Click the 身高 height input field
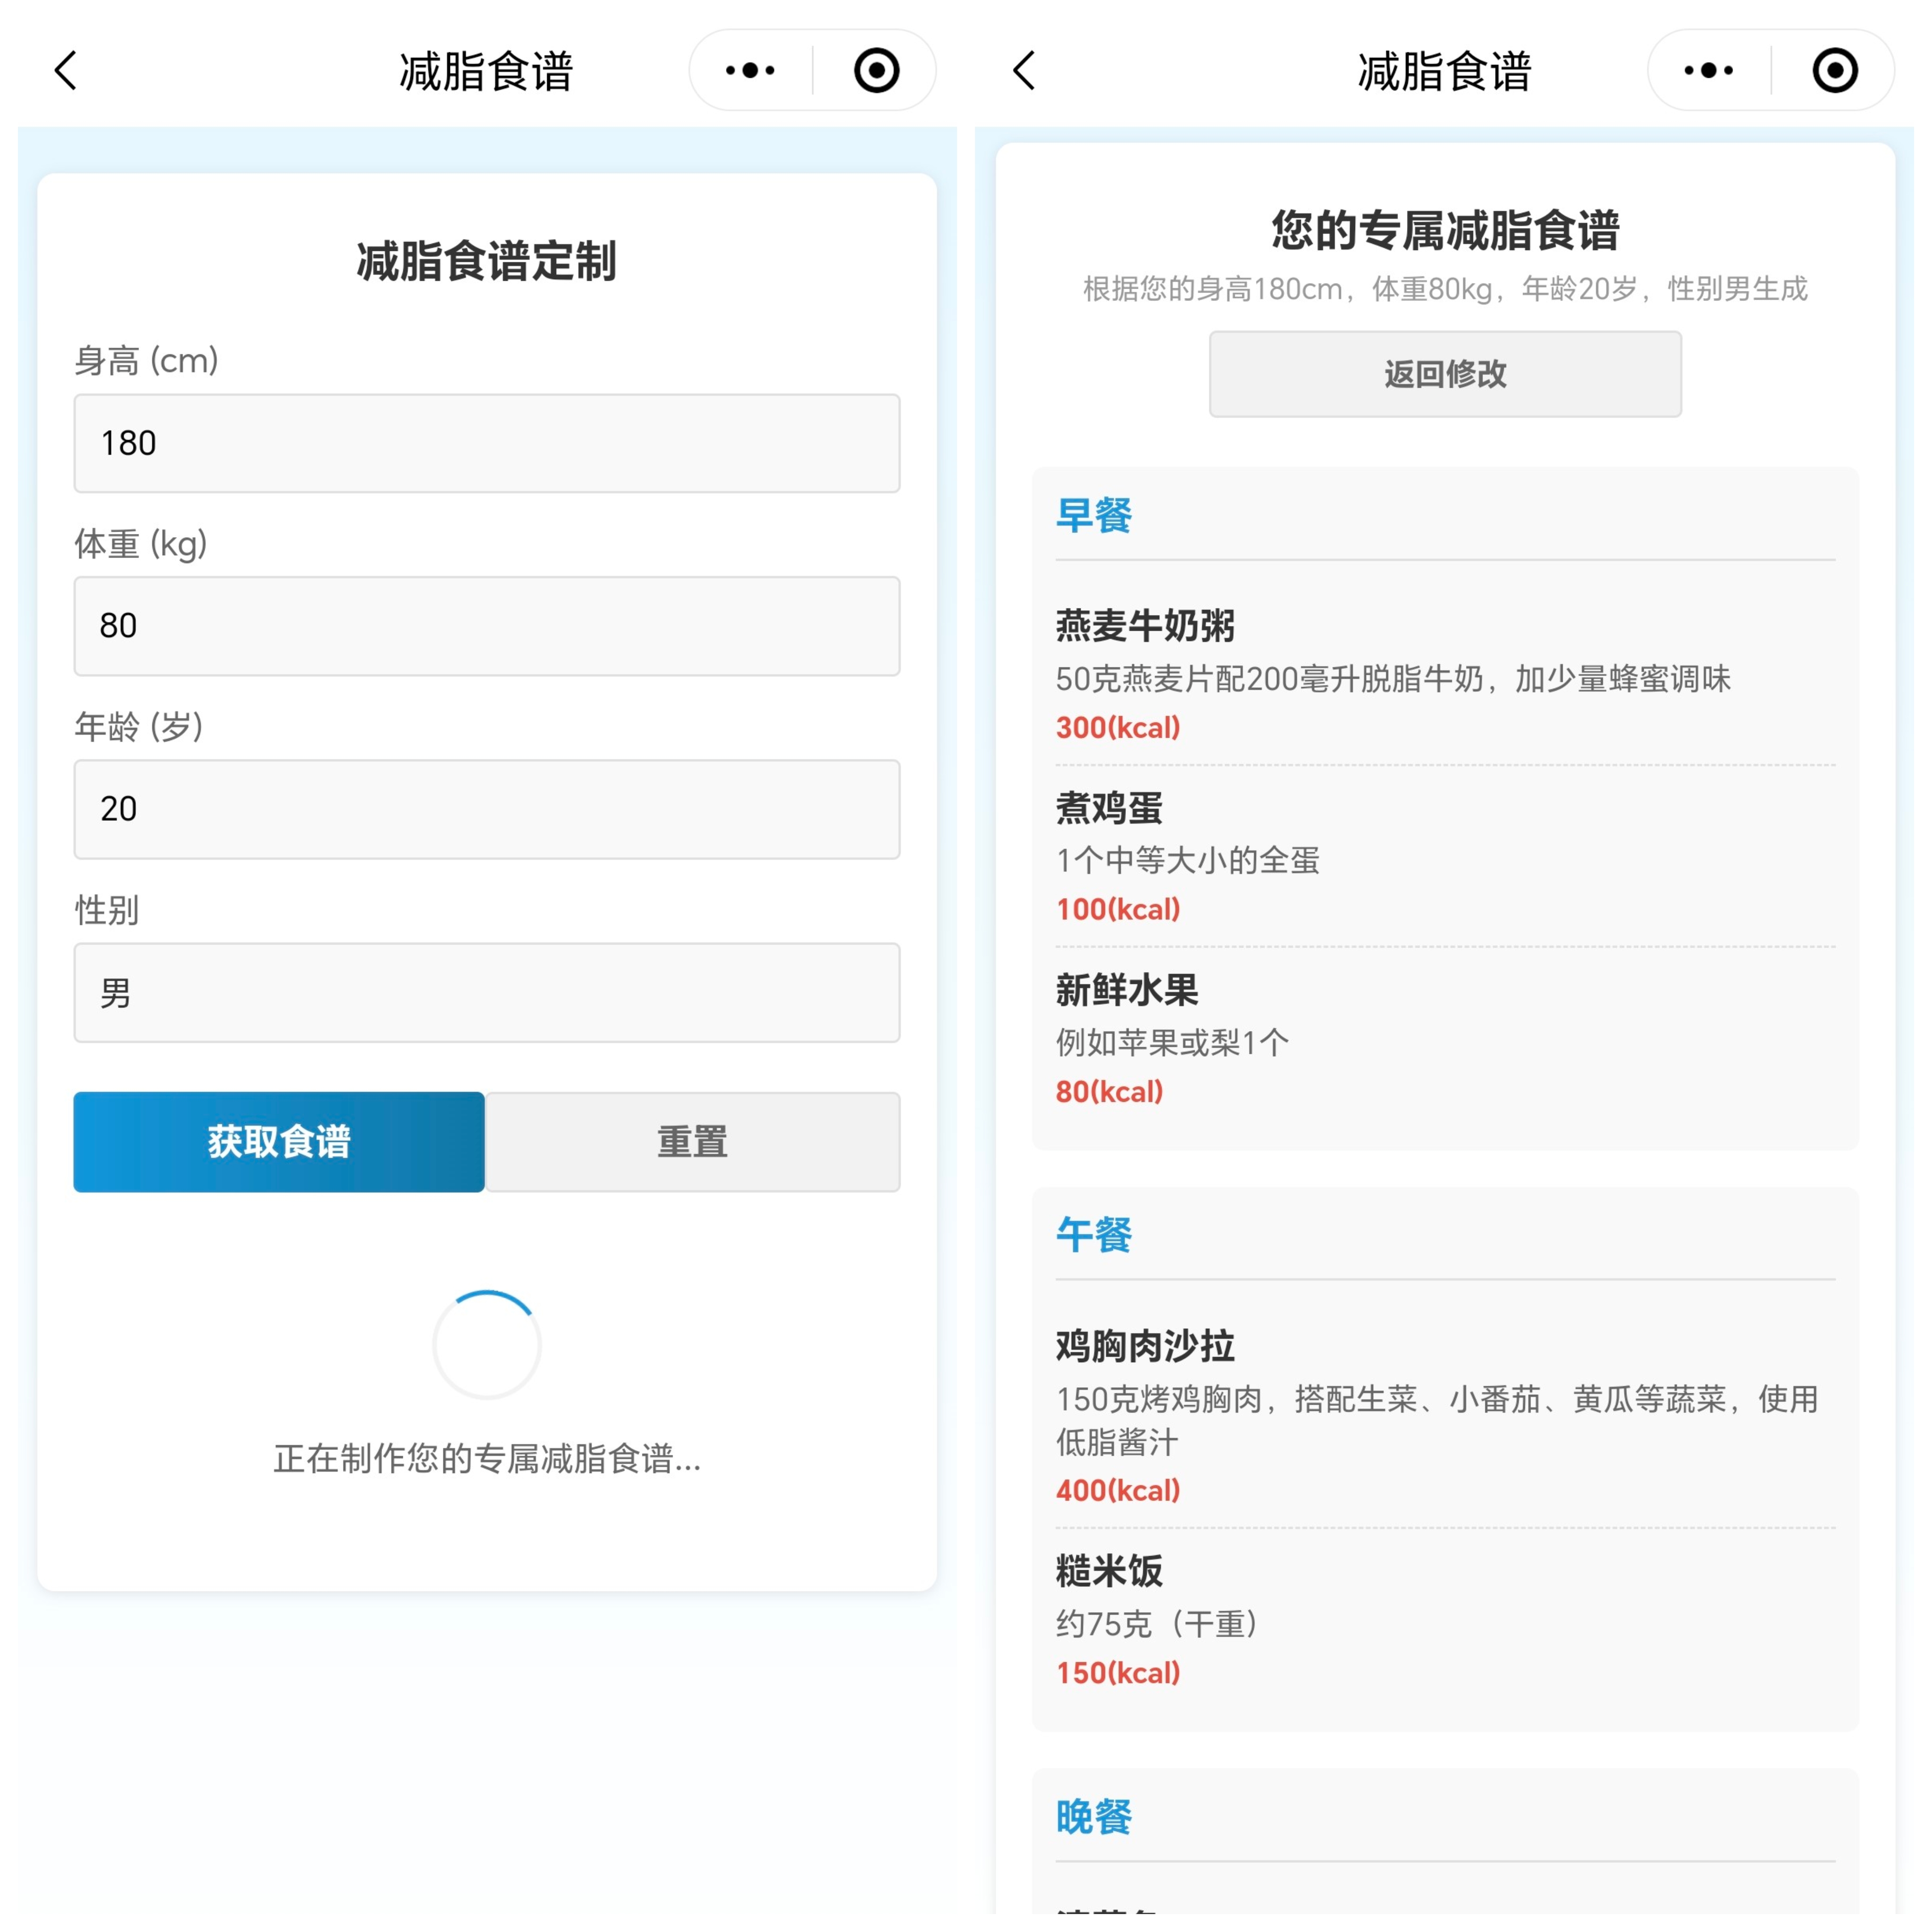1932x1932 pixels. [x=487, y=443]
